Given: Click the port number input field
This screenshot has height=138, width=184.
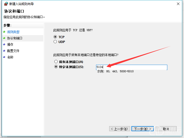Looking at the screenshot, I should pos(131,67).
